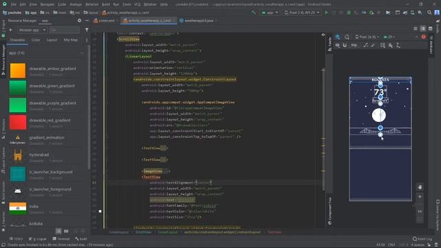The image size is (441, 248).
Task: Open the resource tabs overflow menu
Action: click(87, 40)
